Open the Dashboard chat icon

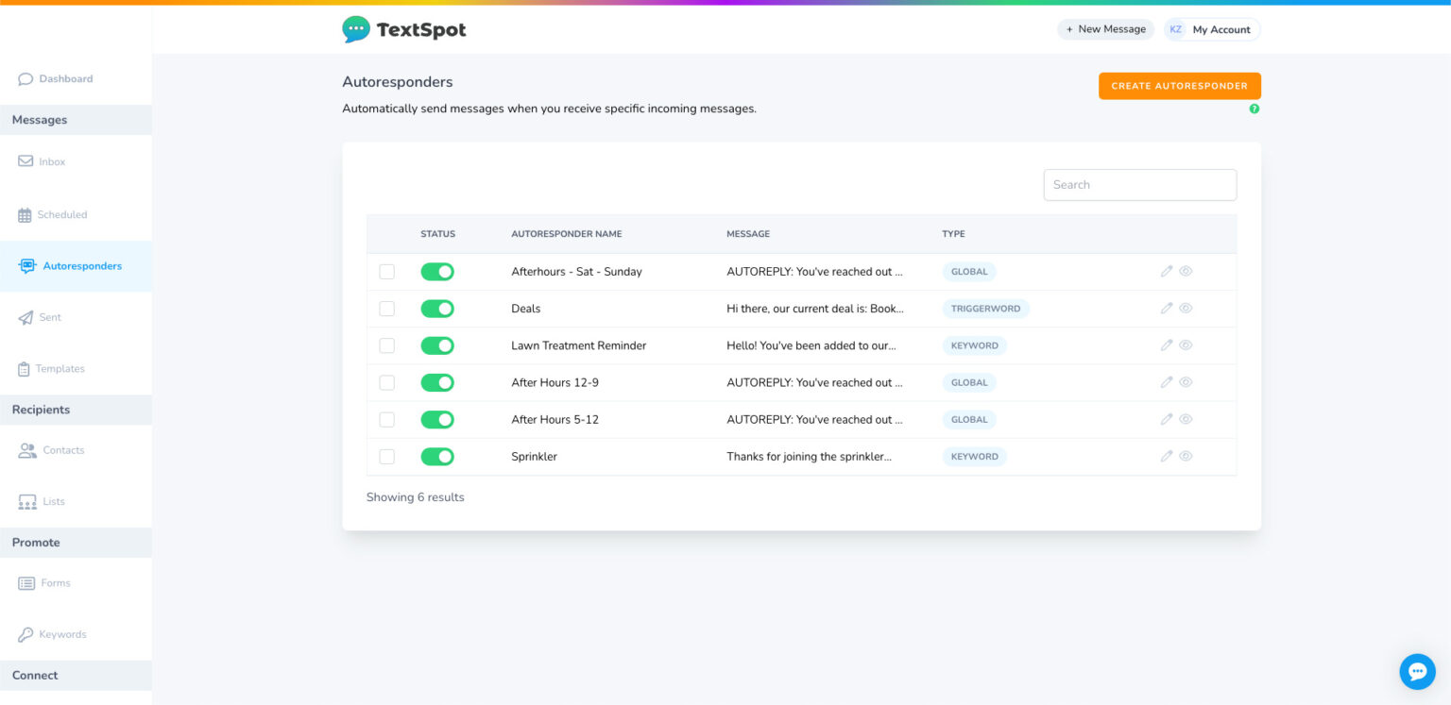[26, 78]
